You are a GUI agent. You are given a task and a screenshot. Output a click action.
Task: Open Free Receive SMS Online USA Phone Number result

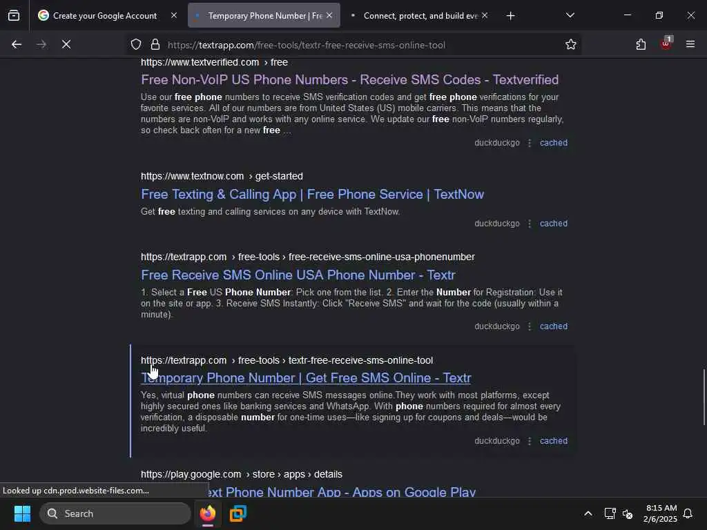pos(298,275)
